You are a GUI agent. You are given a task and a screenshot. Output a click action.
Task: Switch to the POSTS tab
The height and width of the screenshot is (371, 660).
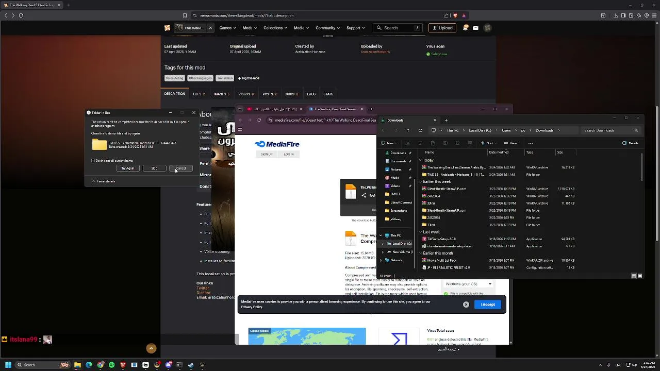coord(270,94)
